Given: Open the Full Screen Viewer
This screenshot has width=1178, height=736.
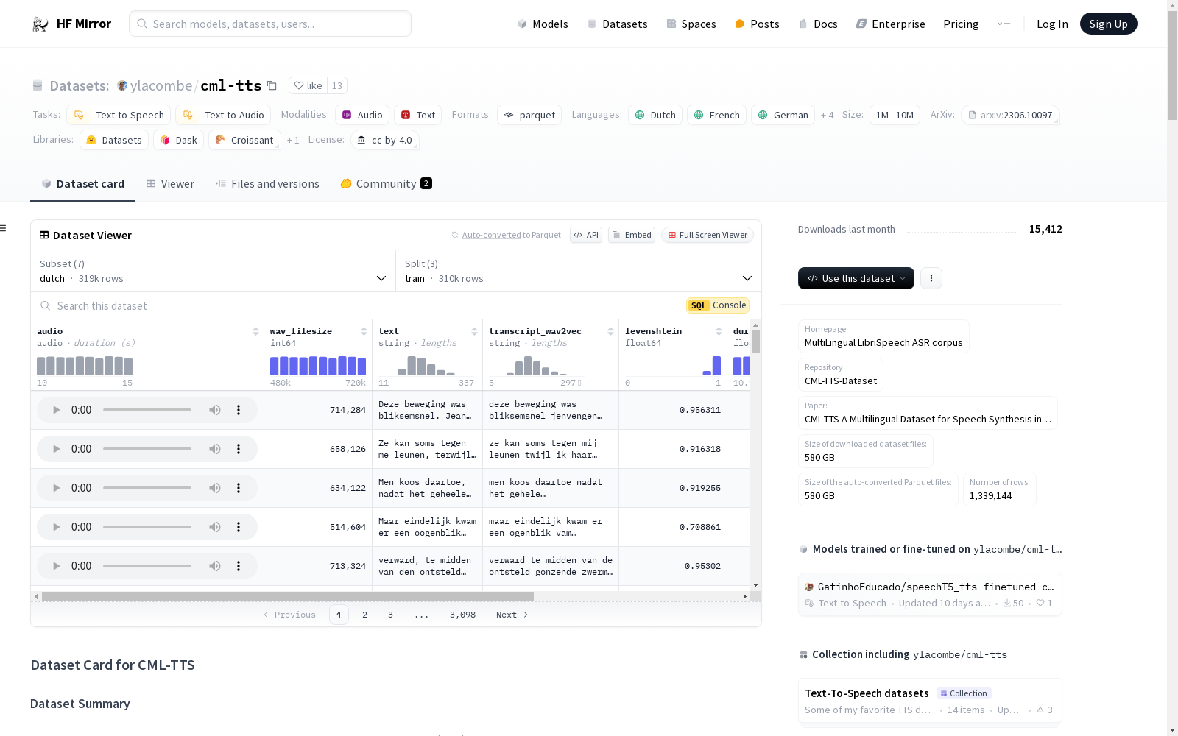Looking at the screenshot, I should [708, 235].
